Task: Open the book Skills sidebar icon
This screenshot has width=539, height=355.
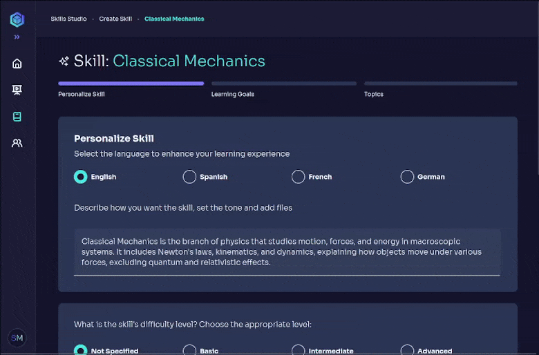Action: coord(17,117)
